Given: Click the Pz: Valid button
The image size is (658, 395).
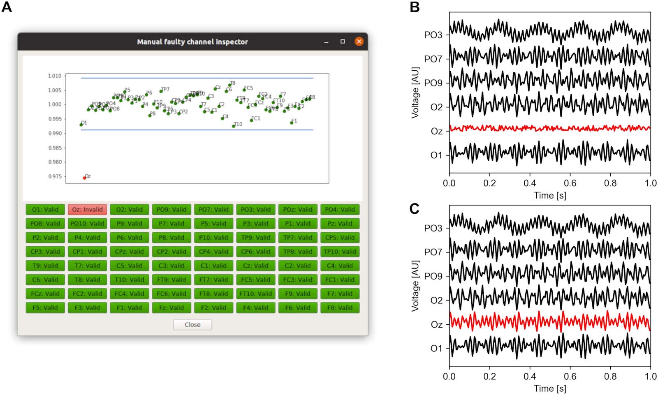Looking at the screenshot, I should click(x=340, y=224).
